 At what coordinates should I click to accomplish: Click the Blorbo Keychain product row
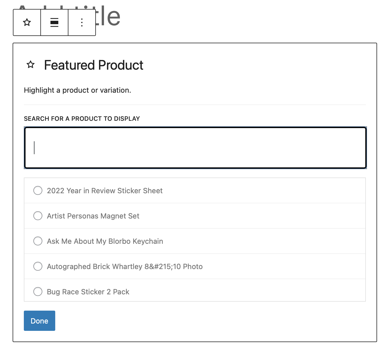tap(105, 241)
